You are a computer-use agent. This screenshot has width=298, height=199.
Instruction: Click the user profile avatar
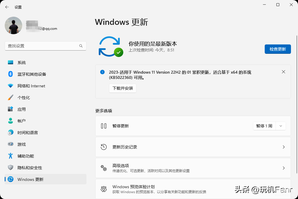tap(13, 25)
